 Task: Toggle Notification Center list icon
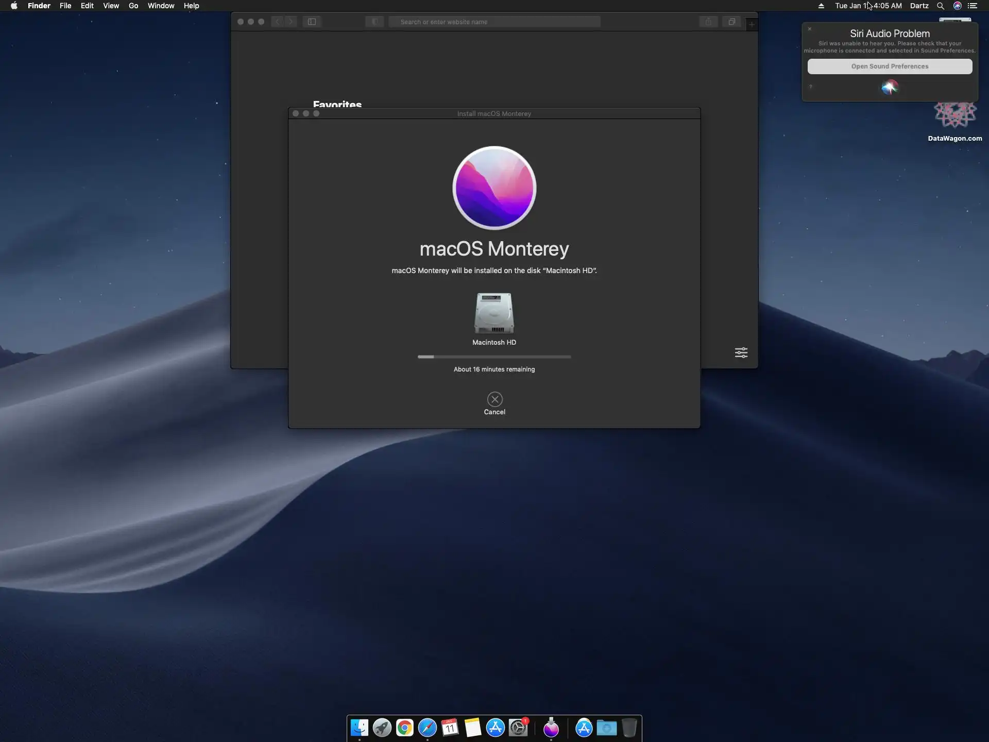tap(973, 6)
